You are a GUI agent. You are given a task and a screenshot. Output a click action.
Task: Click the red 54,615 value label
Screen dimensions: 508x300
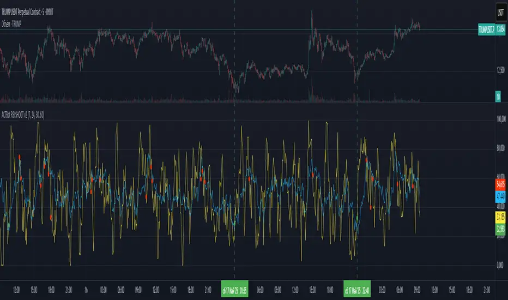(x=500, y=184)
